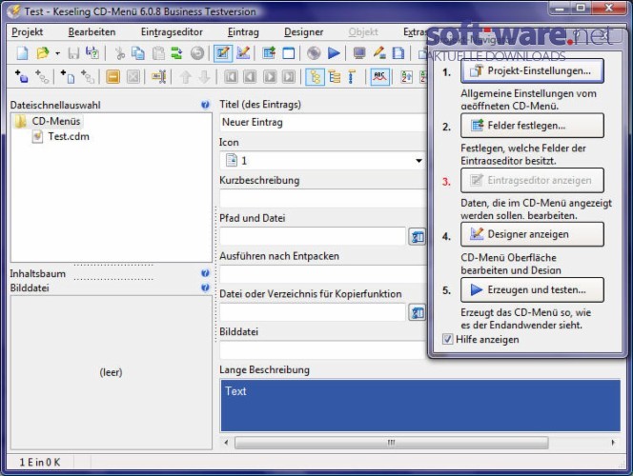The height and width of the screenshot is (476, 633).
Task: Uncheck the Hilfe anzeigen checkbox
Action: point(447,339)
